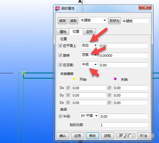This screenshot has height=143, width=159.
Task: Open the 牛腿板 saved settings dropdown
Action: coord(93,20)
